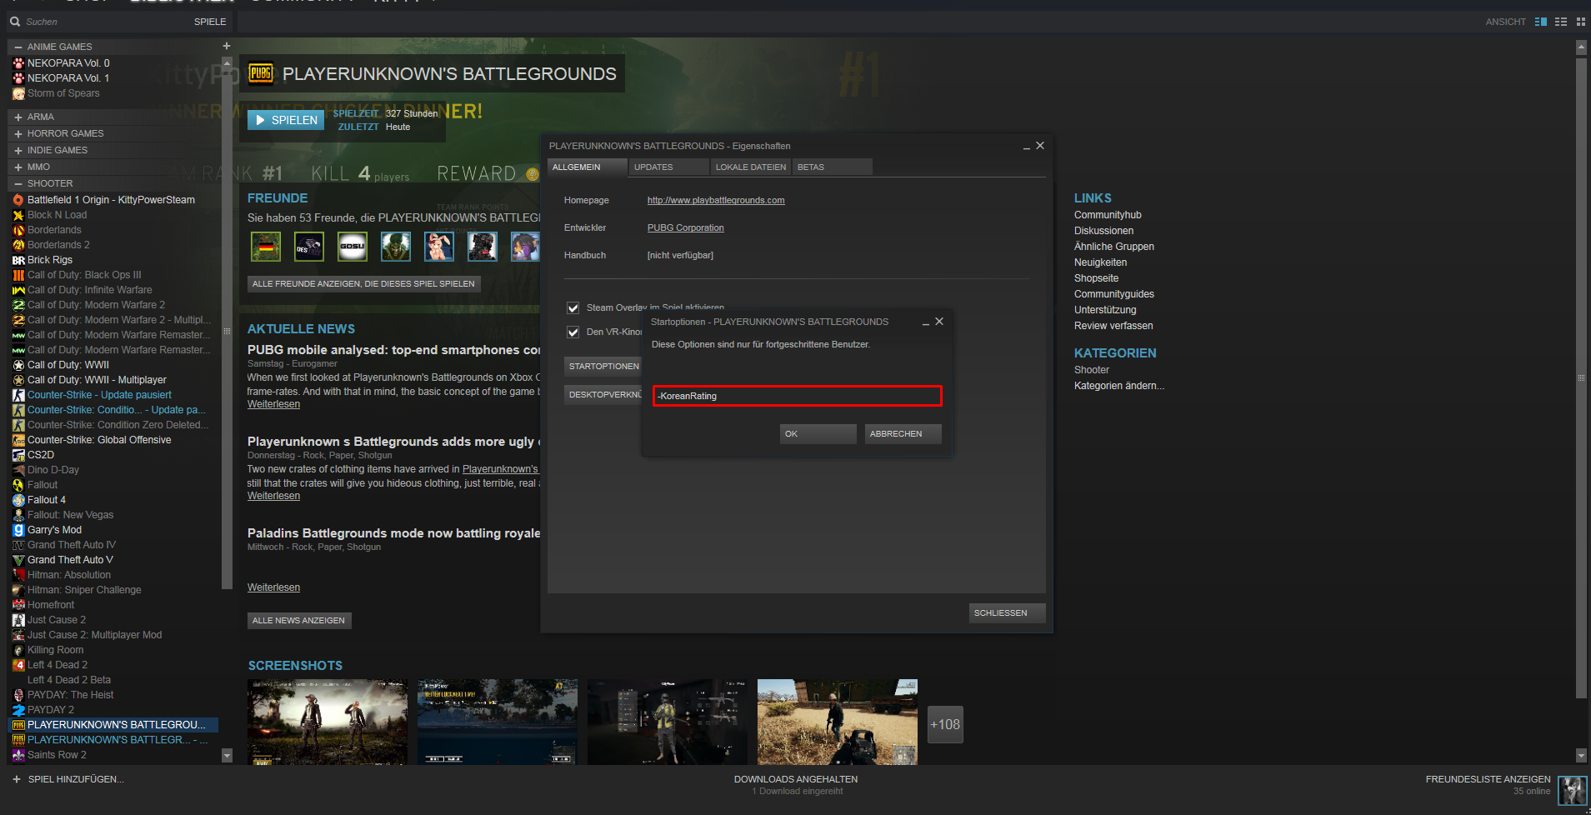The image size is (1591, 815).
Task: Click ALLE FREUNDE ANZEIGEN button
Action: pos(363,284)
